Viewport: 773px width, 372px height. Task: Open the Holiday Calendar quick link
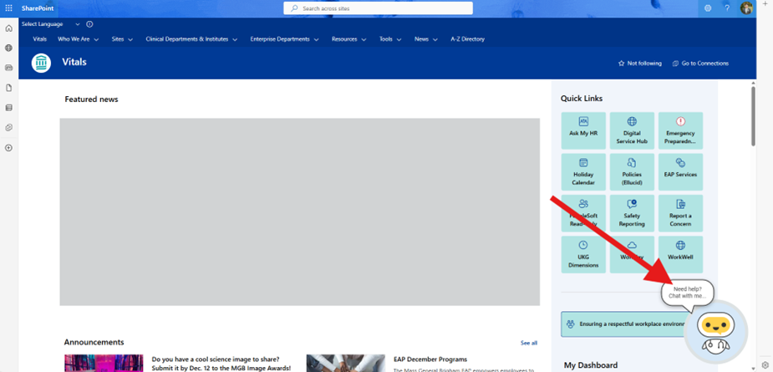(583, 171)
